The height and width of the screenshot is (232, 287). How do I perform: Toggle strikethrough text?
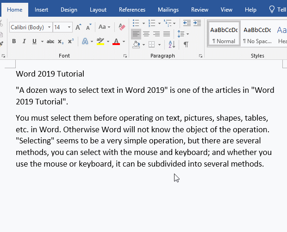(x=50, y=41)
